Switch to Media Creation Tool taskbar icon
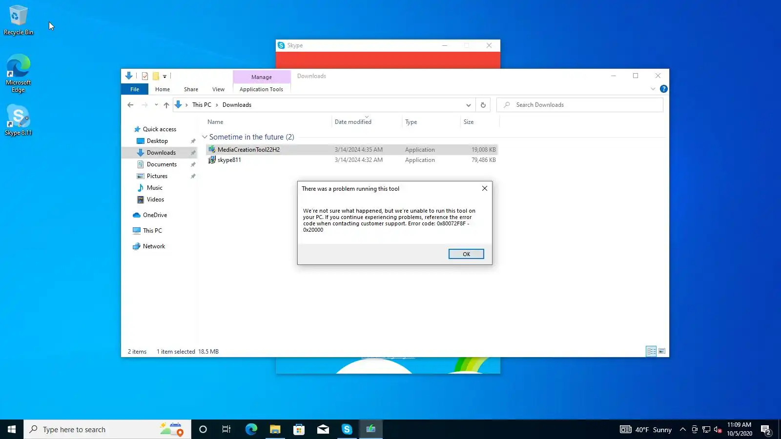Screen dimensions: 781x439 coord(371,429)
